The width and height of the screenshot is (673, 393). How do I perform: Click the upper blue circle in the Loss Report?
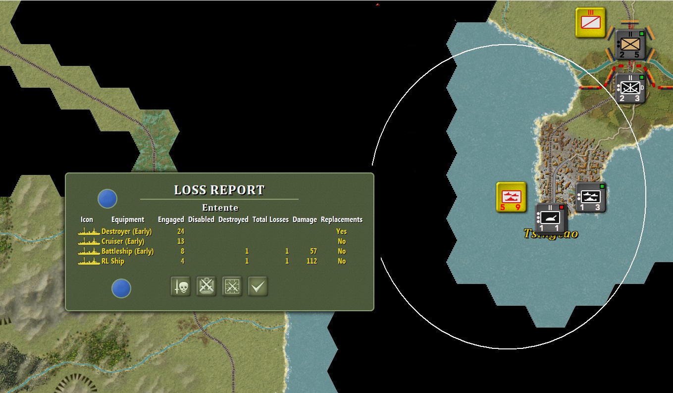(x=107, y=199)
